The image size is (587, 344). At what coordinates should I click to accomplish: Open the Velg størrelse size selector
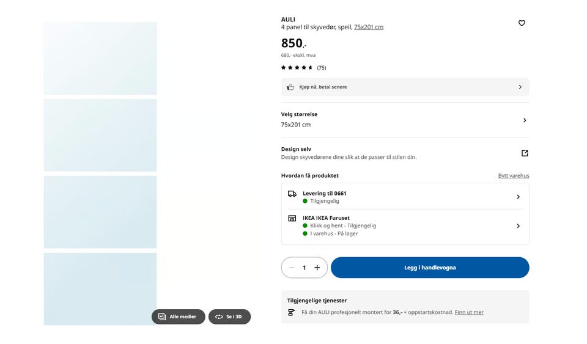pyautogui.click(x=405, y=120)
